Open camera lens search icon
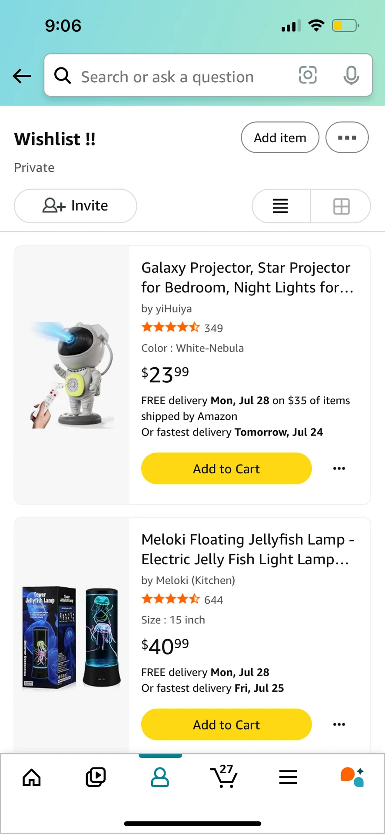The height and width of the screenshot is (834, 385). pyautogui.click(x=308, y=75)
